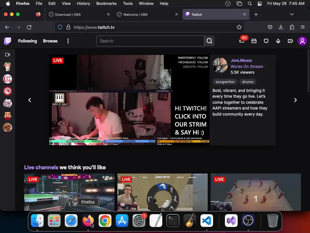The height and width of the screenshot is (233, 310).
Task: Click the Words On Stream category link
Action: 247,66
